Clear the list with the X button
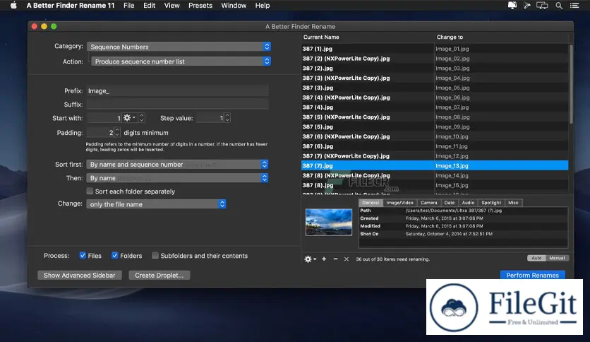590x342 pixels. click(x=347, y=259)
